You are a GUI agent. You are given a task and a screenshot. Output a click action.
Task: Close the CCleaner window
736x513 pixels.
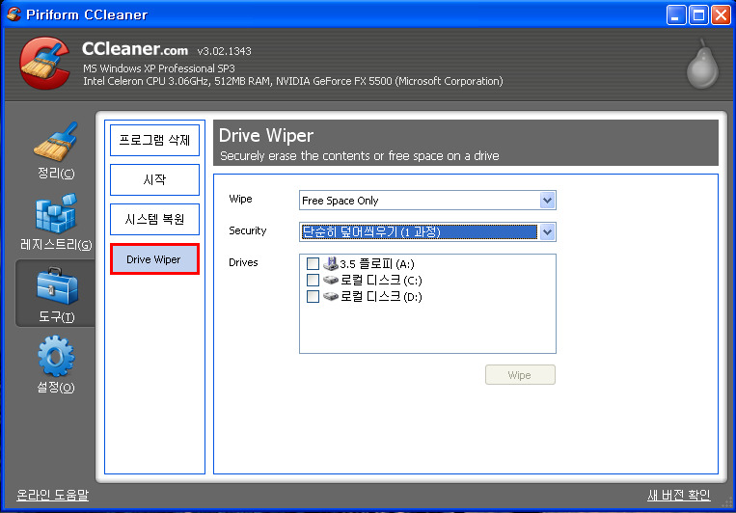(721, 15)
